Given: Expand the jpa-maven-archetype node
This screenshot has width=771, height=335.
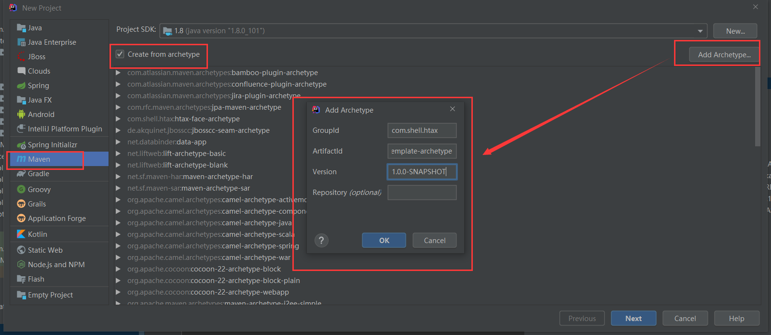Looking at the screenshot, I should (x=118, y=107).
